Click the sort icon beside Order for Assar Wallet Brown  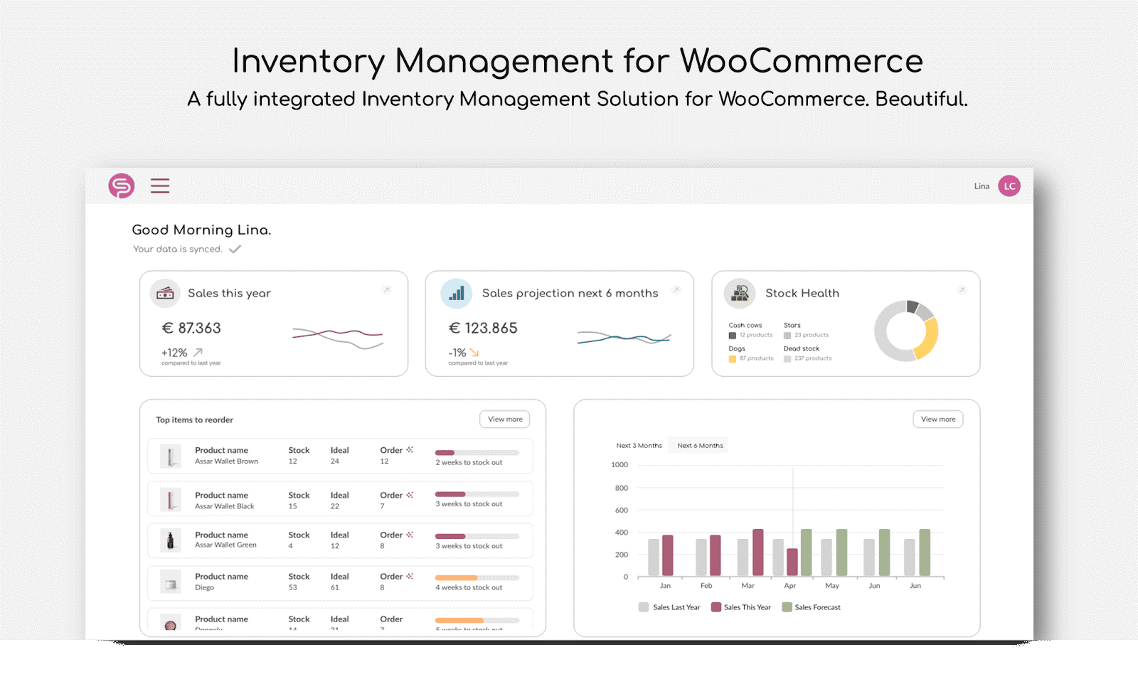pyautogui.click(x=408, y=449)
